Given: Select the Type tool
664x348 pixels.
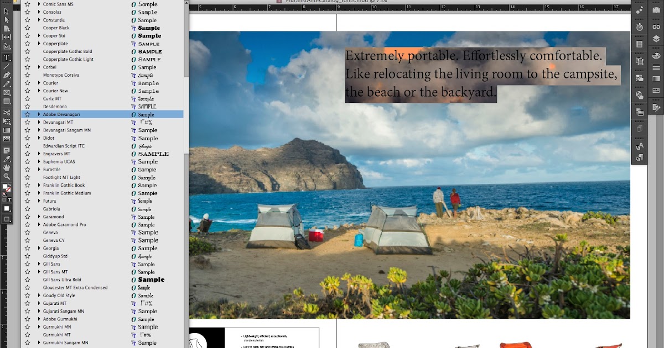Looking at the screenshot, I should (x=7, y=57).
